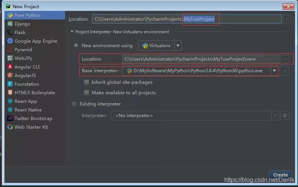The image size is (298, 187).
Task: Select Pure Python project type
Action: coord(35,15)
